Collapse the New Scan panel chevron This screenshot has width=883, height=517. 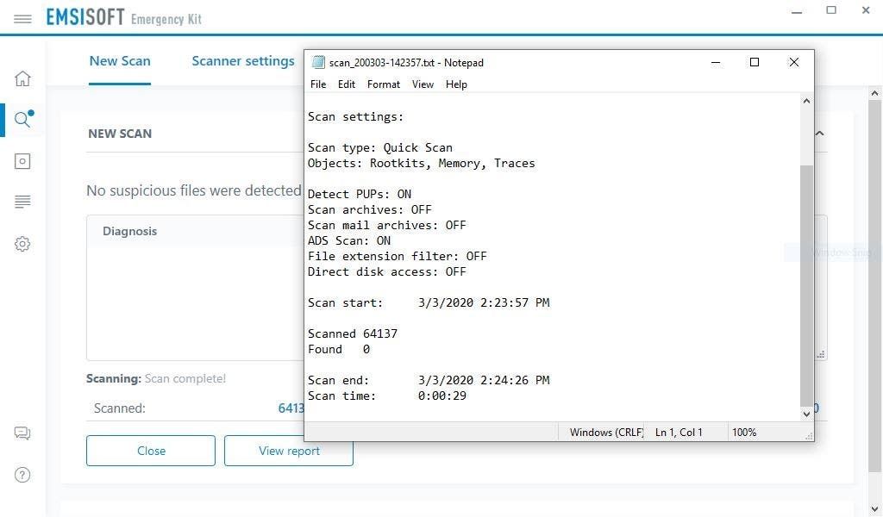[820, 134]
